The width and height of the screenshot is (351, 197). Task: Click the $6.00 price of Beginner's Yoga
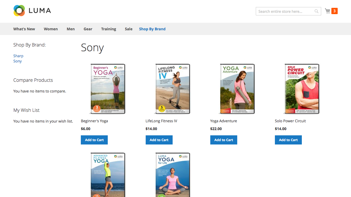[86, 129]
